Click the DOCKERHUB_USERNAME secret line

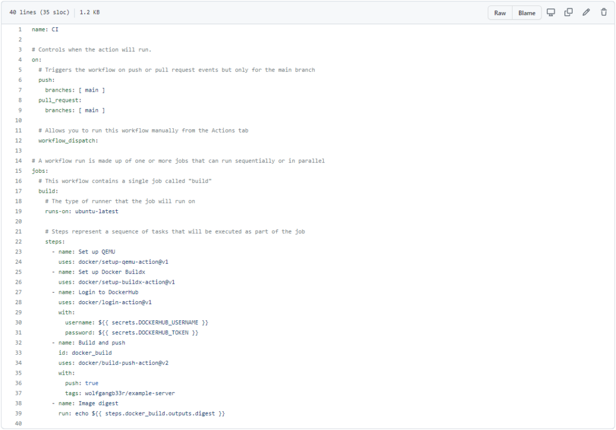point(137,323)
